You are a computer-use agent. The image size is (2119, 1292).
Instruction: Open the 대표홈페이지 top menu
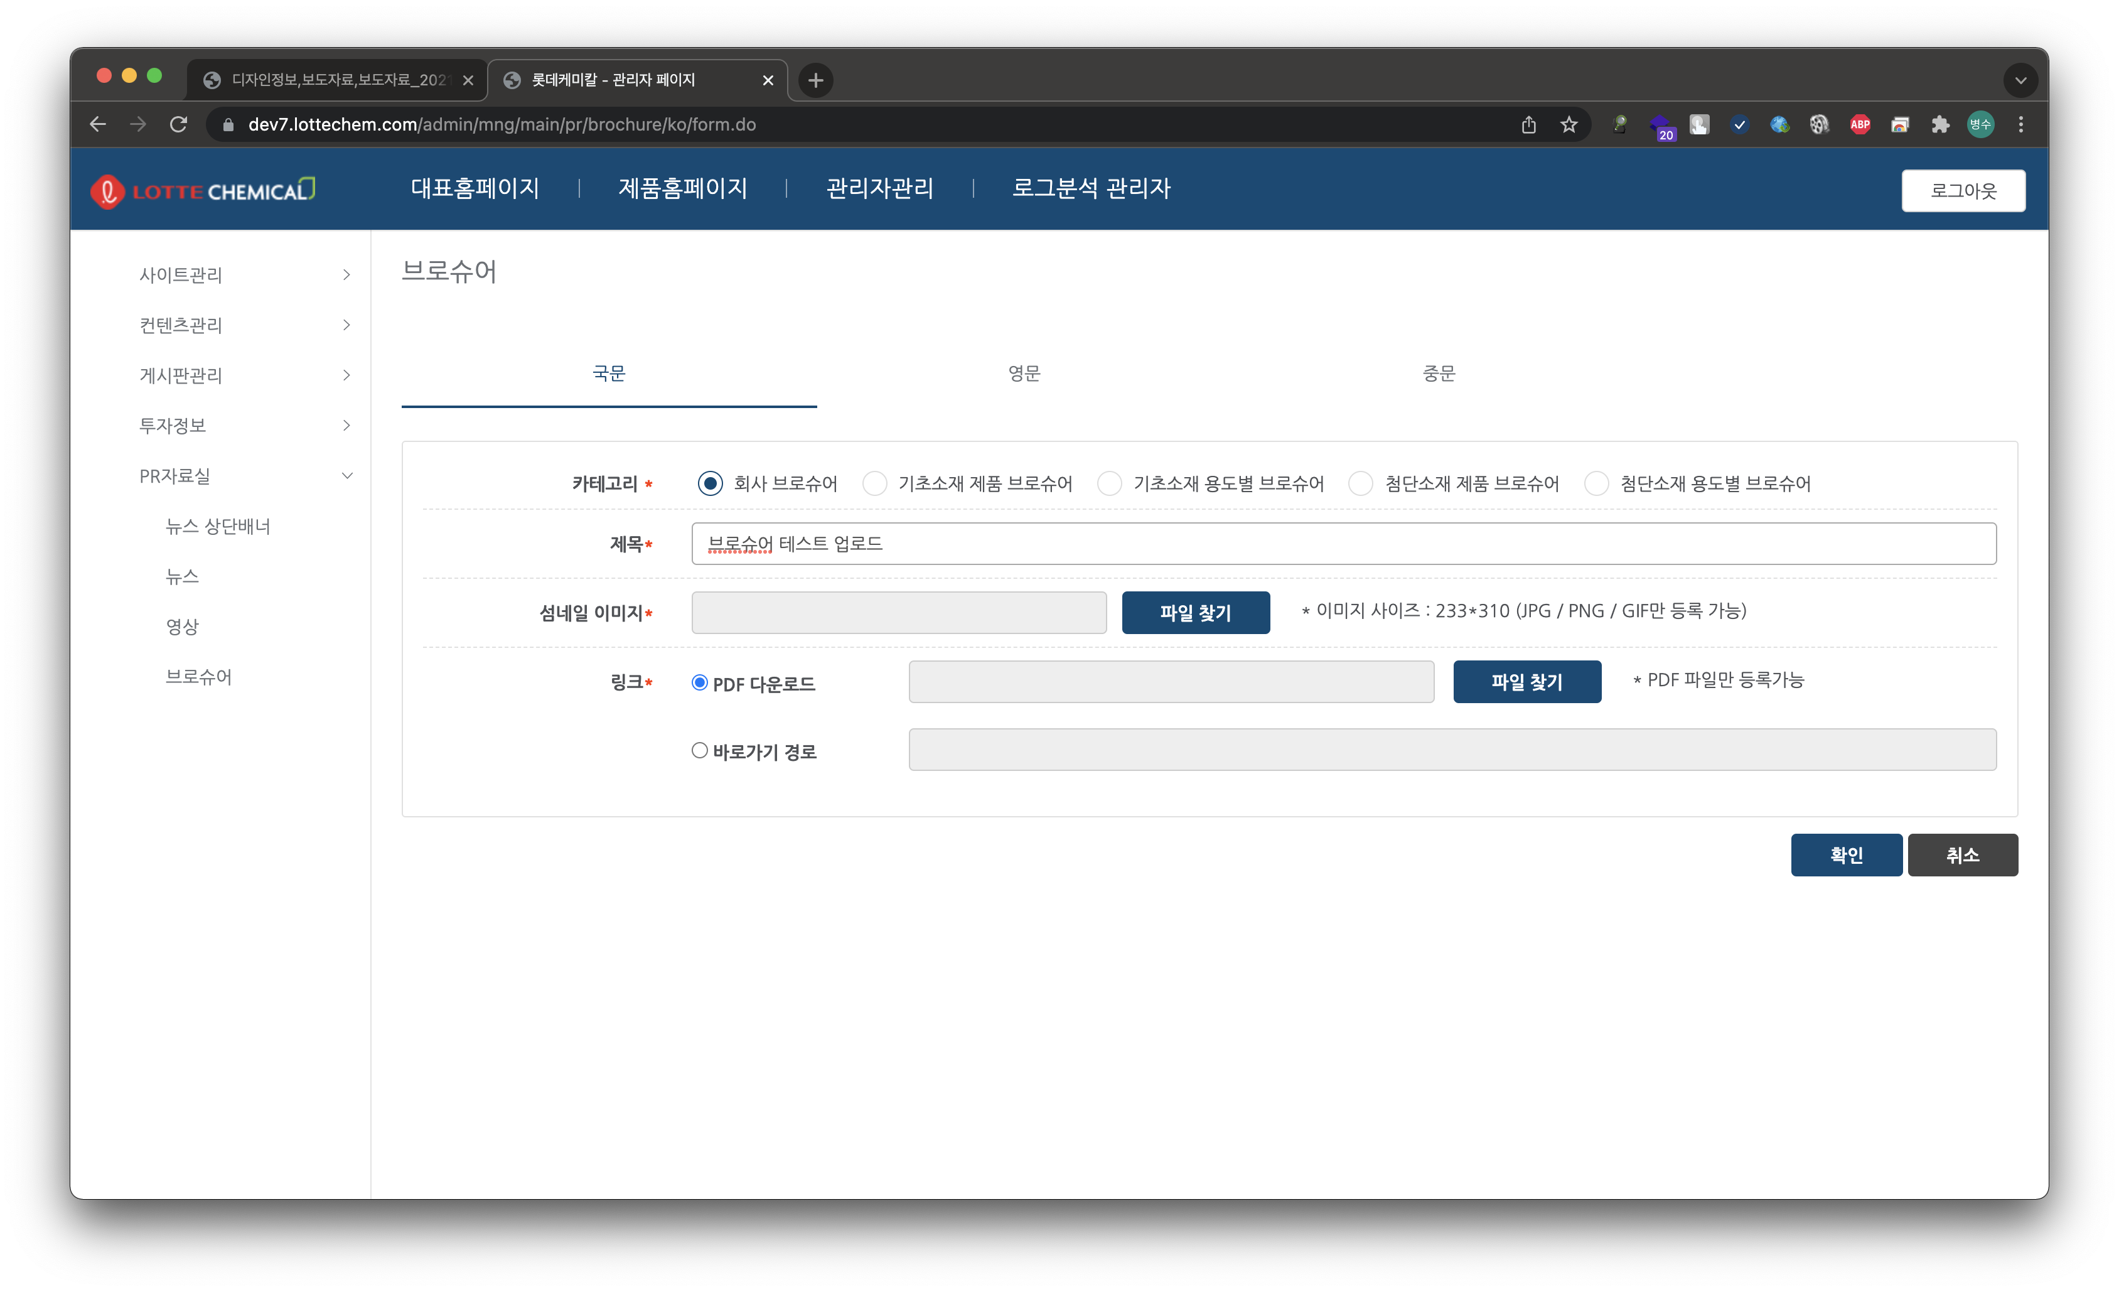(475, 188)
